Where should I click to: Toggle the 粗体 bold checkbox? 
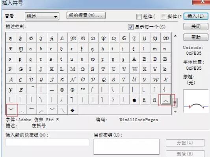(139, 17)
